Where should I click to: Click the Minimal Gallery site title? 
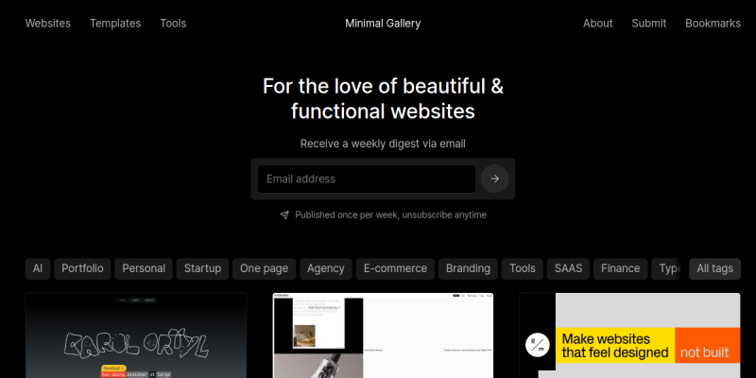tap(383, 23)
